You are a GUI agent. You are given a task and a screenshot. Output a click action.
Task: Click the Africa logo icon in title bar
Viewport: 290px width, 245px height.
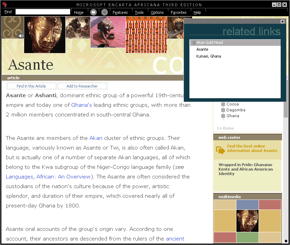[x=4, y=4]
